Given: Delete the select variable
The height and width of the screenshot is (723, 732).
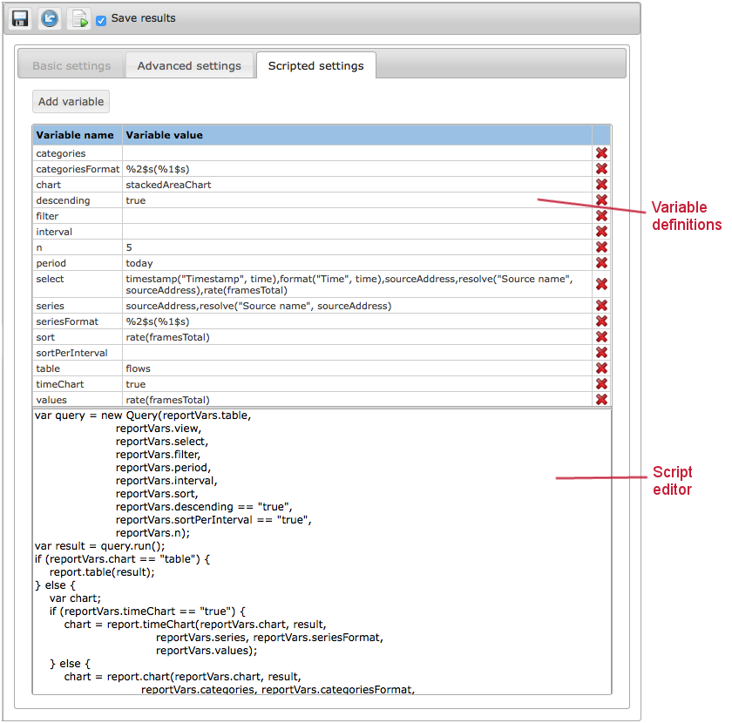Looking at the screenshot, I should 602,284.
